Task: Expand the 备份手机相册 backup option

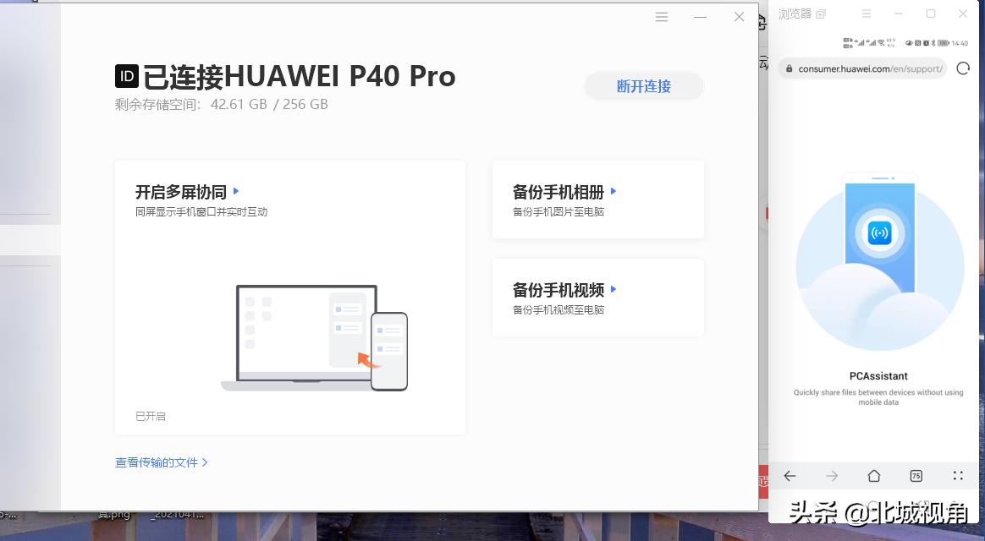Action: click(614, 191)
